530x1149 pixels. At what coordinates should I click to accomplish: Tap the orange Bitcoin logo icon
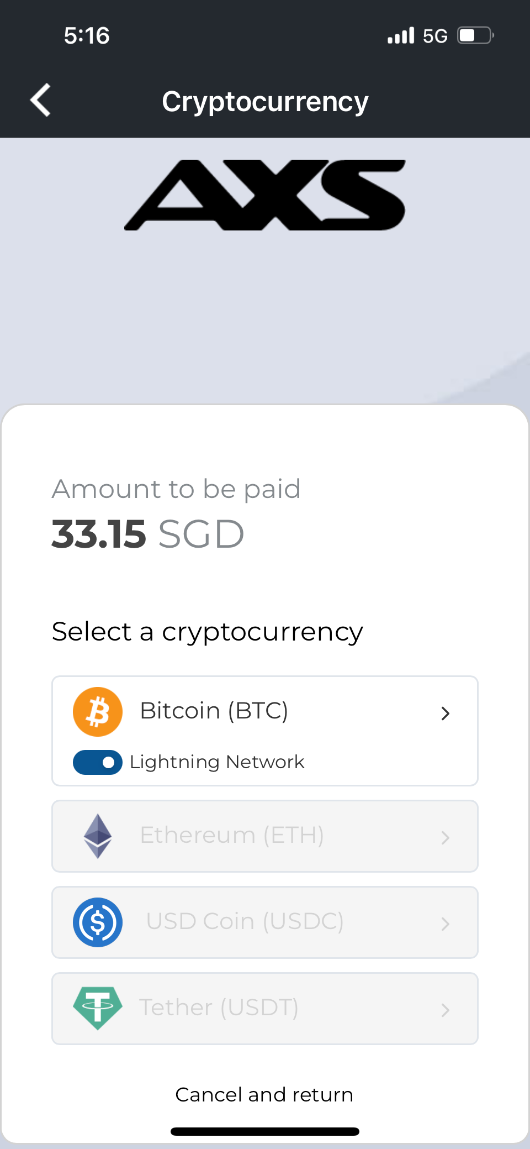click(x=98, y=711)
